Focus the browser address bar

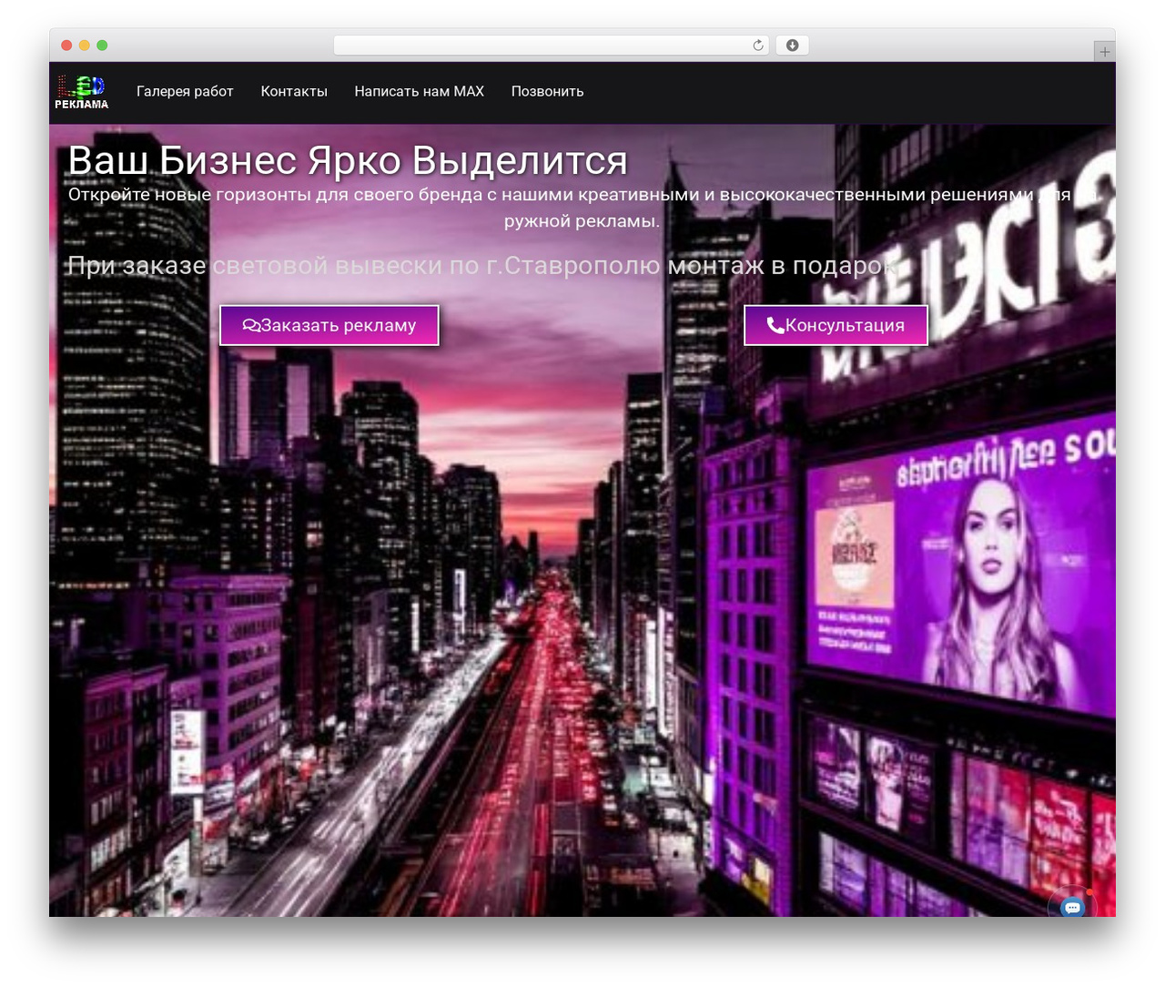(x=551, y=46)
